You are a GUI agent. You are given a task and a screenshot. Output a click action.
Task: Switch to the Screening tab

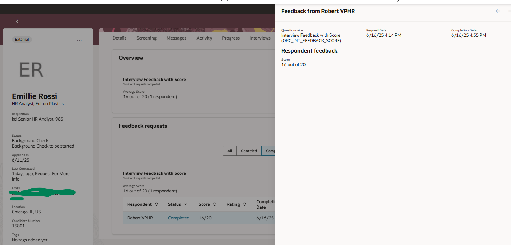146,38
